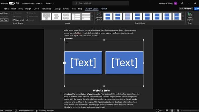Open the organization chart Layout dropdown
This screenshot has height=112, width=199.
pos(31,20)
